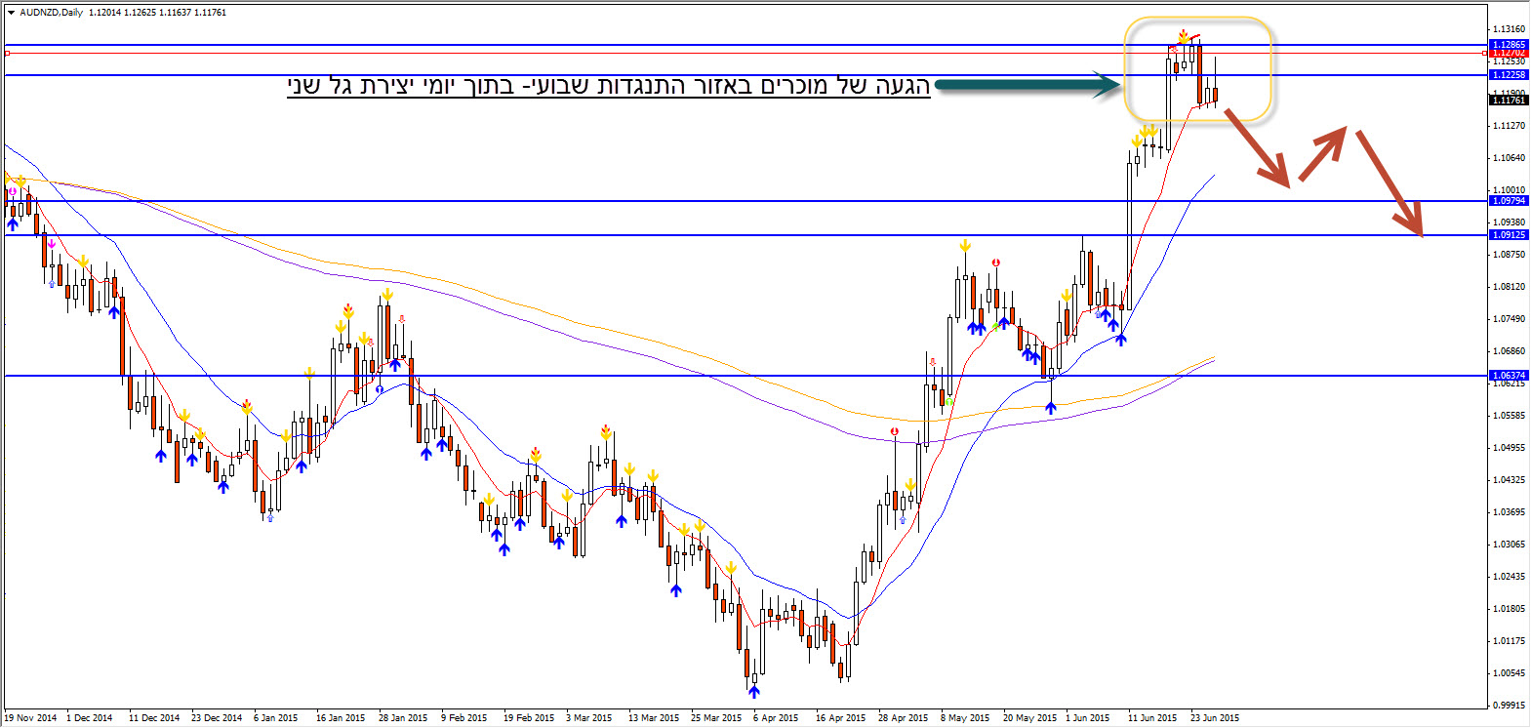Click the 28 Jan 2015 date on time axis
Screen dimensions: 1531x728
[x=403, y=718]
